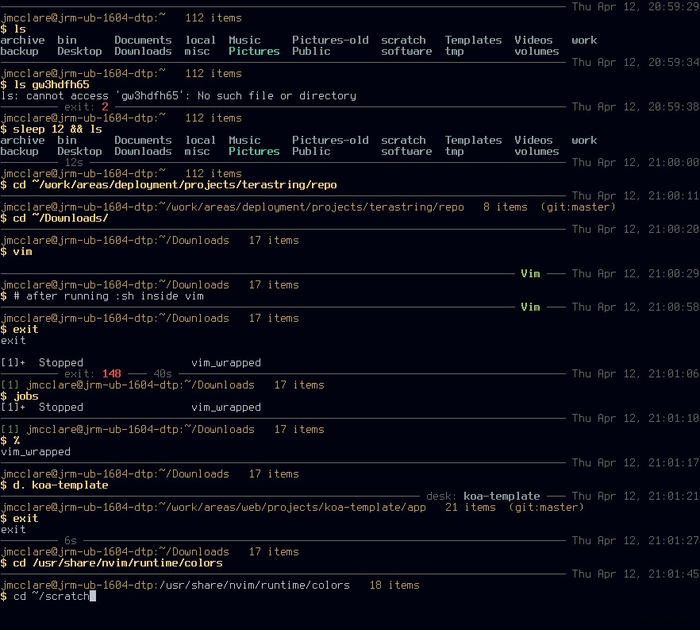Image resolution: width=700 pixels, height=630 pixels.
Task: Select the 'sleep 12 && ls' command
Action: tap(58, 129)
